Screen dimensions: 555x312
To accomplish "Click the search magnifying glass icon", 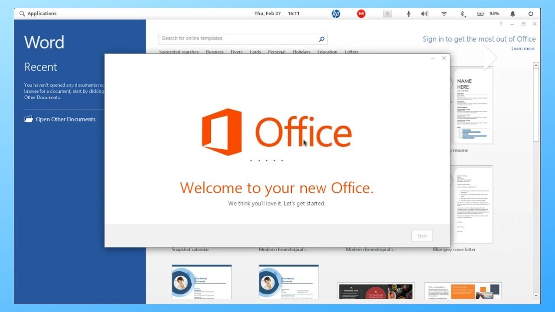I will coord(321,39).
